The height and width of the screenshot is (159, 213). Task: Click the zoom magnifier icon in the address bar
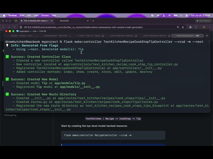pos(178,27)
